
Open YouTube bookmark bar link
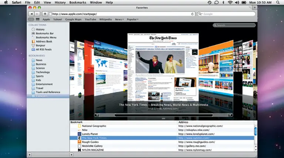[90, 19]
